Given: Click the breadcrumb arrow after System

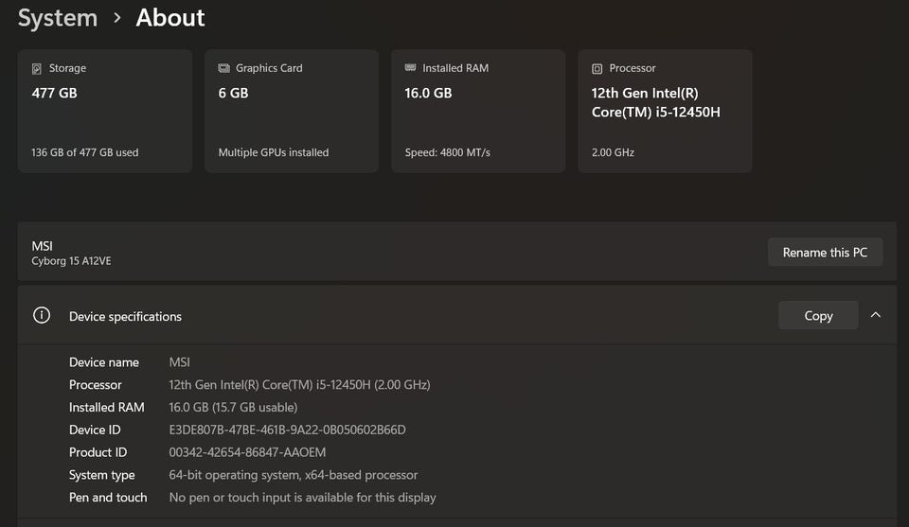Looking at the screenshot, I should 116,18.
